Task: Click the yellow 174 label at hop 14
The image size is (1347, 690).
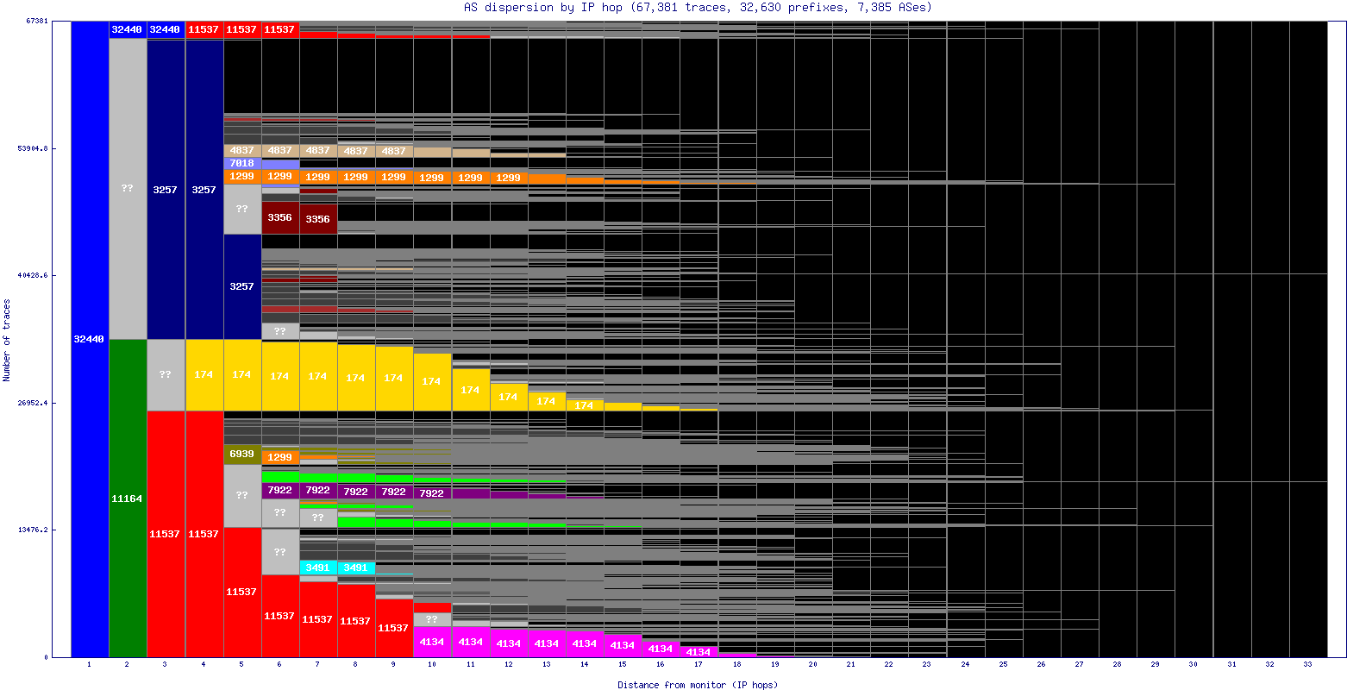Action: [x=585, y=405]
